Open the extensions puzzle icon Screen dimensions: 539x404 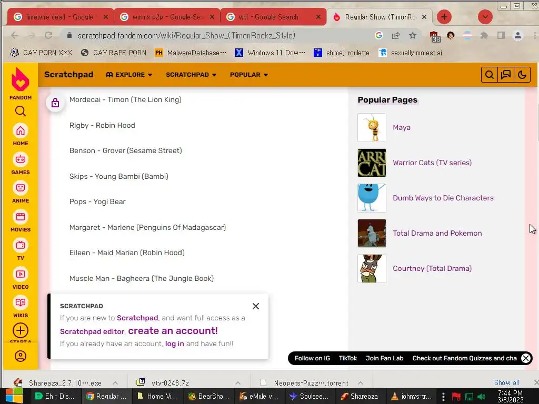pyautogui.click(x=484, y=35)
